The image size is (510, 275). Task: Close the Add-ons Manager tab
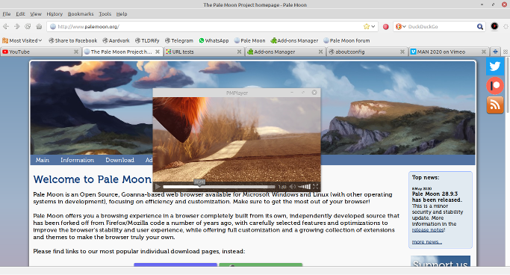(x=320, y=52)
